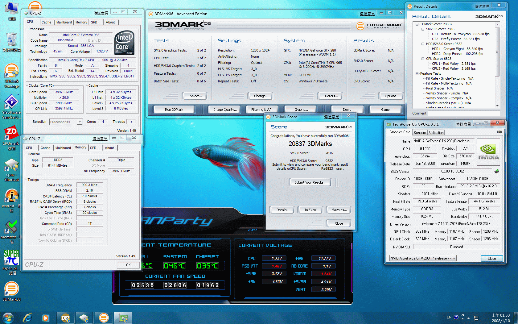Collapse the SM2.0 Score tree node
This screenshot has width=518, height=324.
423,29
